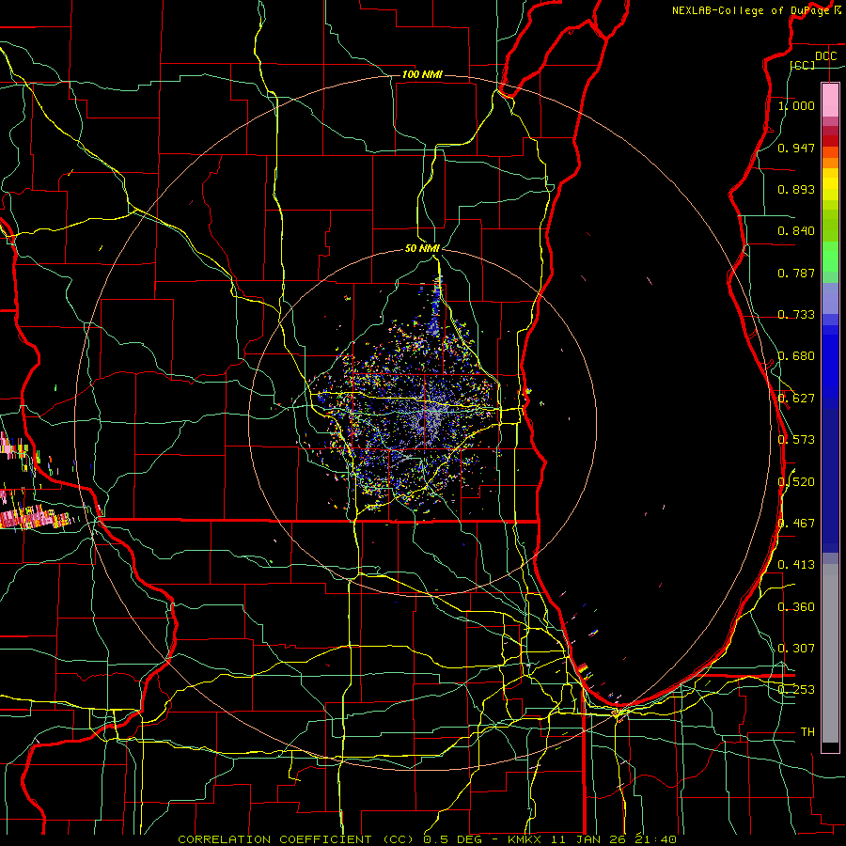This screenshot has height=846, width=846.
Task: Select the 0.413 scale value
Action: pos(796,565)
